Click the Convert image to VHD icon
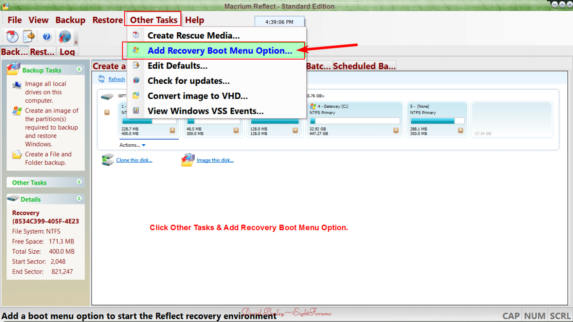The image size is (573, 322). 136,95
